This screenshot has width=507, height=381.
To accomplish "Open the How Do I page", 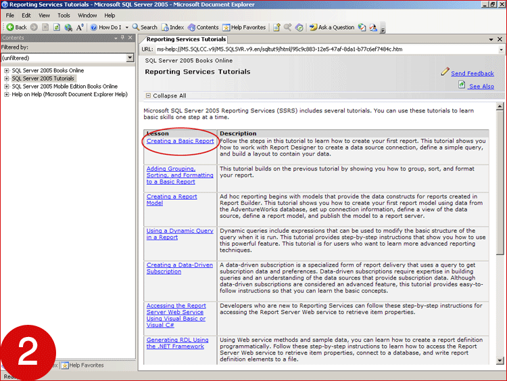I will click(105, 28).
